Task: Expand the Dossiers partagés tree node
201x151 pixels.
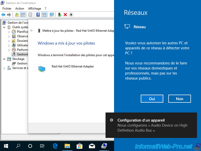Action: click(9, 41)
